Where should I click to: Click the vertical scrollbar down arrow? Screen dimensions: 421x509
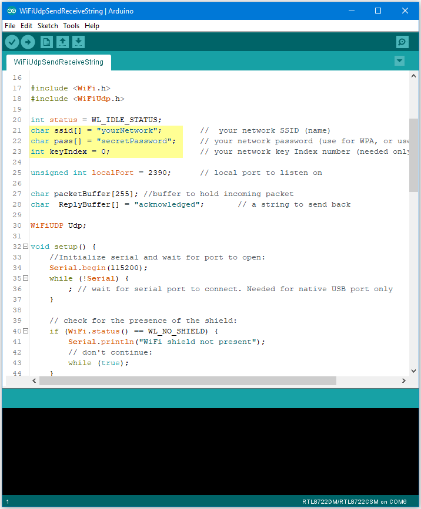click(x=413, y=370)
